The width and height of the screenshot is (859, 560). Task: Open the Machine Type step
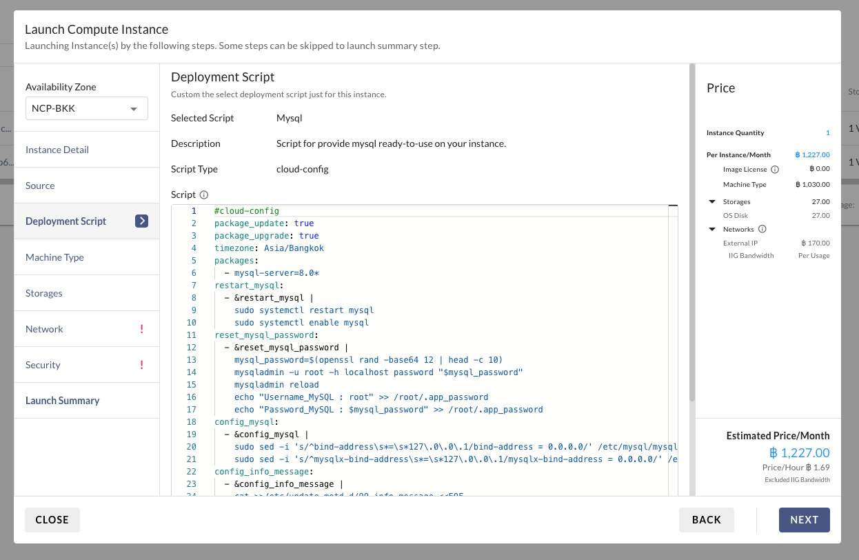point(54,257)
